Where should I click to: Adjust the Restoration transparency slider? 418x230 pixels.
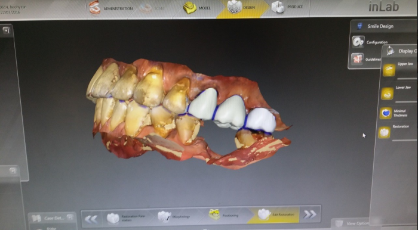coord(404,140)
